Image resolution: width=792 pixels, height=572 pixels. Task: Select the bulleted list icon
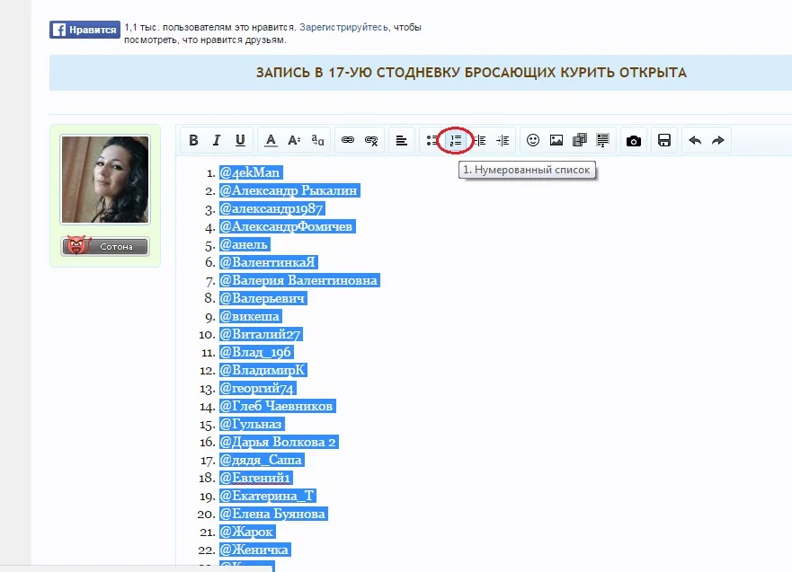click(431, 140)
